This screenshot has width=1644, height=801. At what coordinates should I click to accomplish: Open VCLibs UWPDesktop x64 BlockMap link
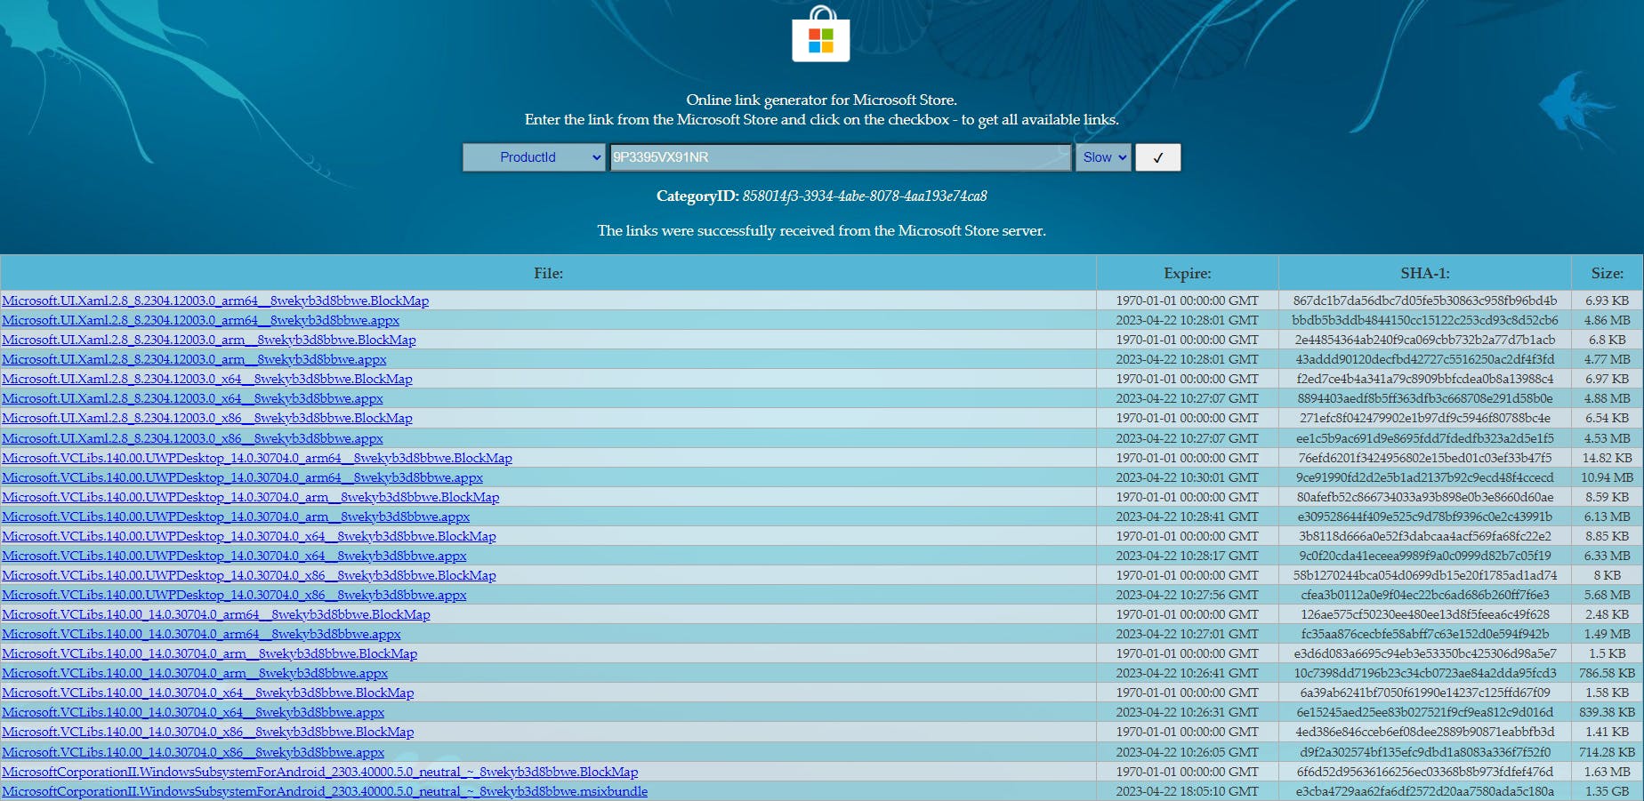[x=249, y=536]
